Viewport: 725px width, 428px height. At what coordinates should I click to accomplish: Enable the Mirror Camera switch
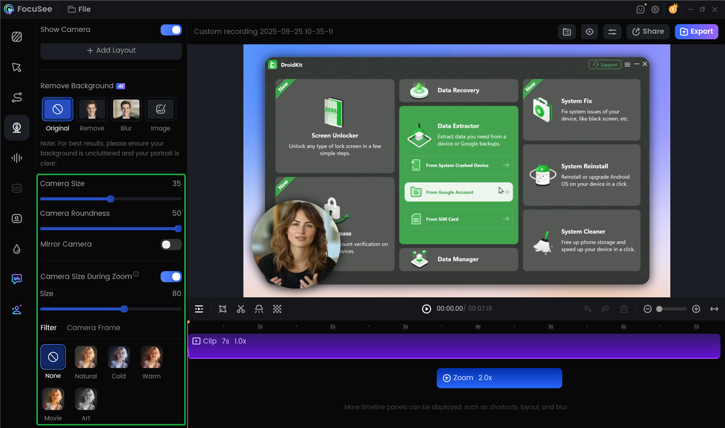click(171, 245)
